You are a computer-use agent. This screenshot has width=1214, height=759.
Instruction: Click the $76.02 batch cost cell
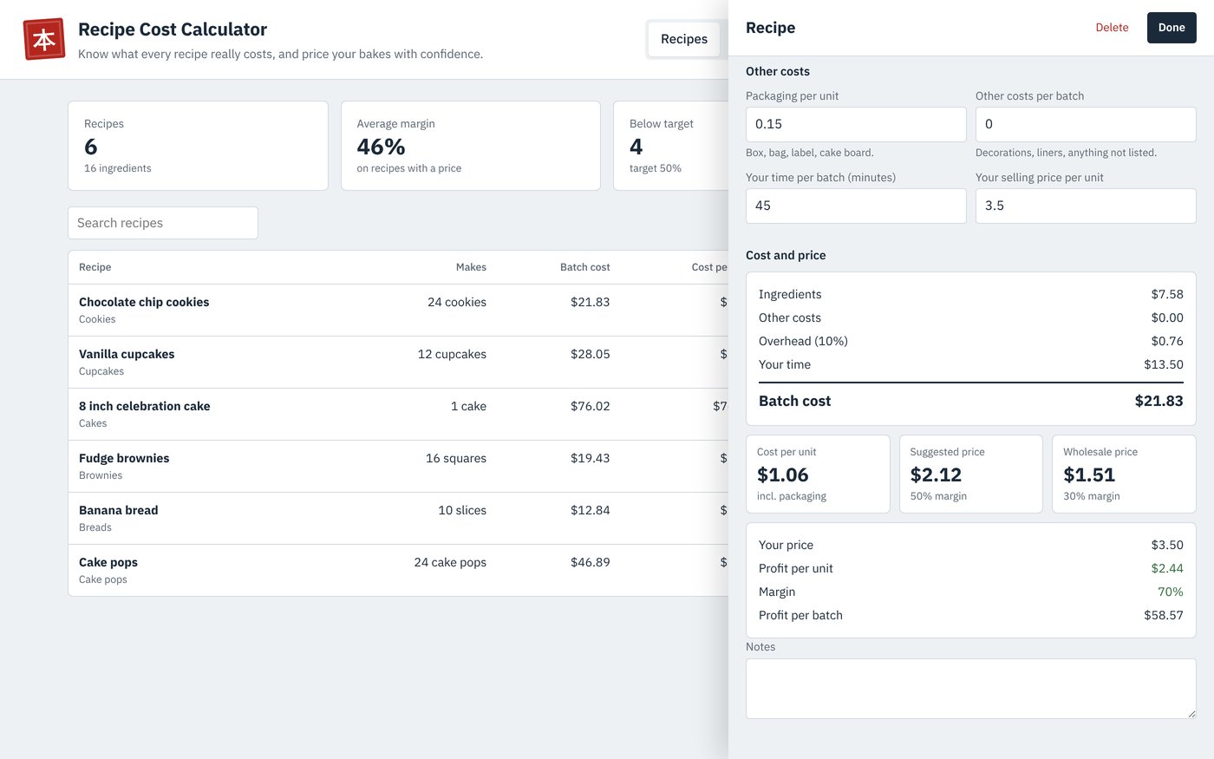click(x=590, y=406)
